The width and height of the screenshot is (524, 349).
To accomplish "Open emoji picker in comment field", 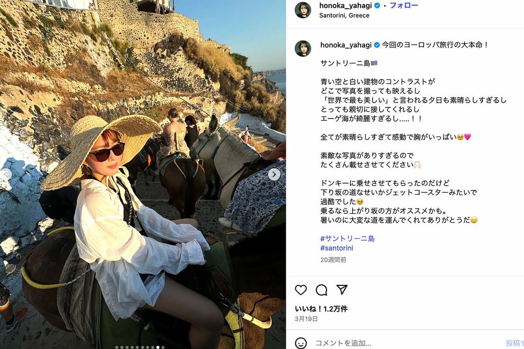I will (x=301, y=343).
